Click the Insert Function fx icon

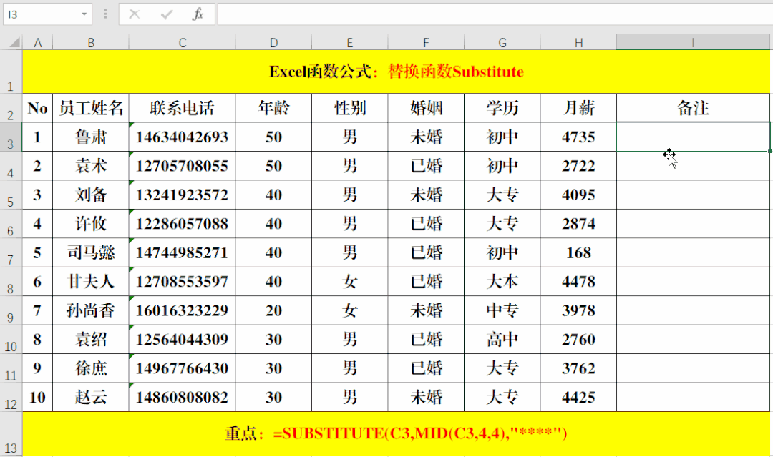(198, 14)
